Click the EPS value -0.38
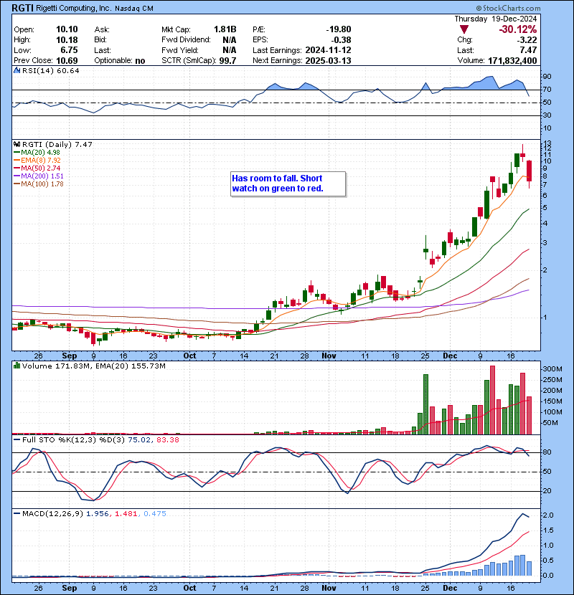The width and height of the screenshot is (574, 595). click(x=341, y=40)
